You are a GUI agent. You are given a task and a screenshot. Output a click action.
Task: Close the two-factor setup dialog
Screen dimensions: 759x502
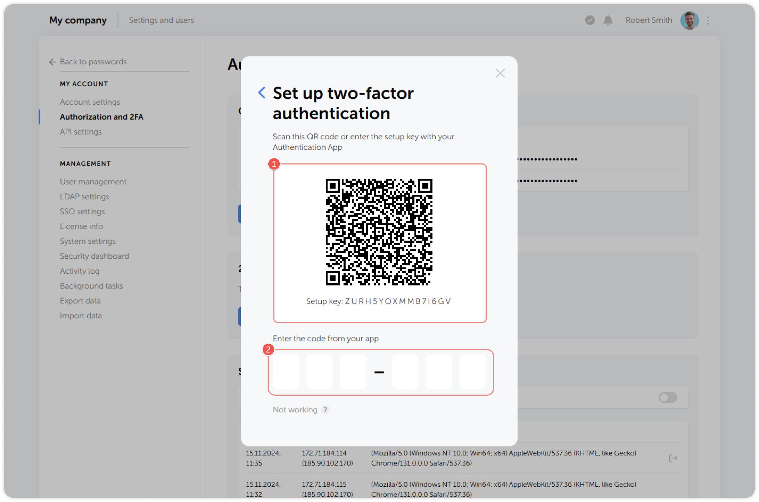click(500, 73)
